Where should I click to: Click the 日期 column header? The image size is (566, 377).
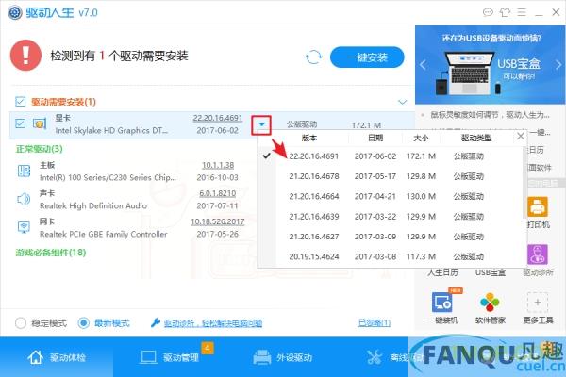[375, 138]
